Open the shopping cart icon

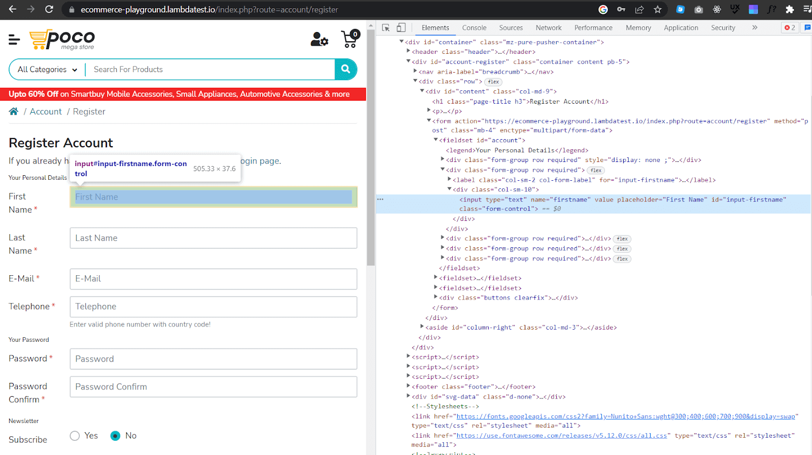350,39
